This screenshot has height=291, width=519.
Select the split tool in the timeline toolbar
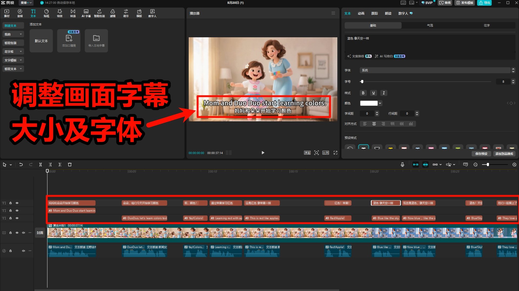[x=41, y=164]
